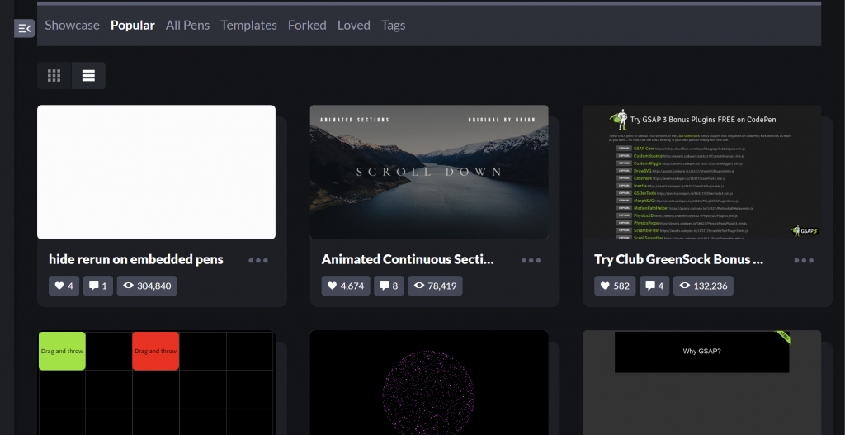Open the Scroll Down fjord pen thumbnail
This screenshot has width=845, height=435.
click(x=429, y=172)
